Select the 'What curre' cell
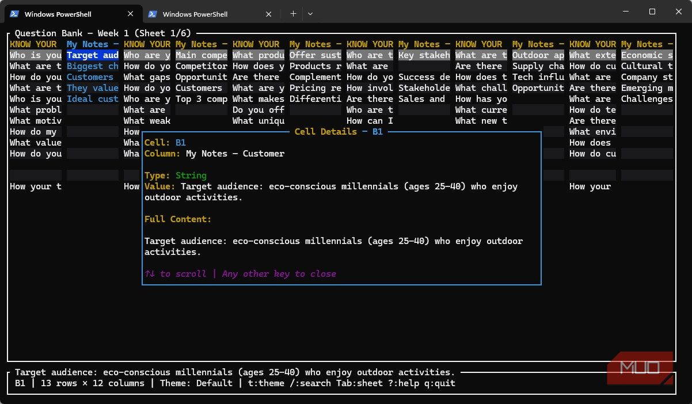 481,110
